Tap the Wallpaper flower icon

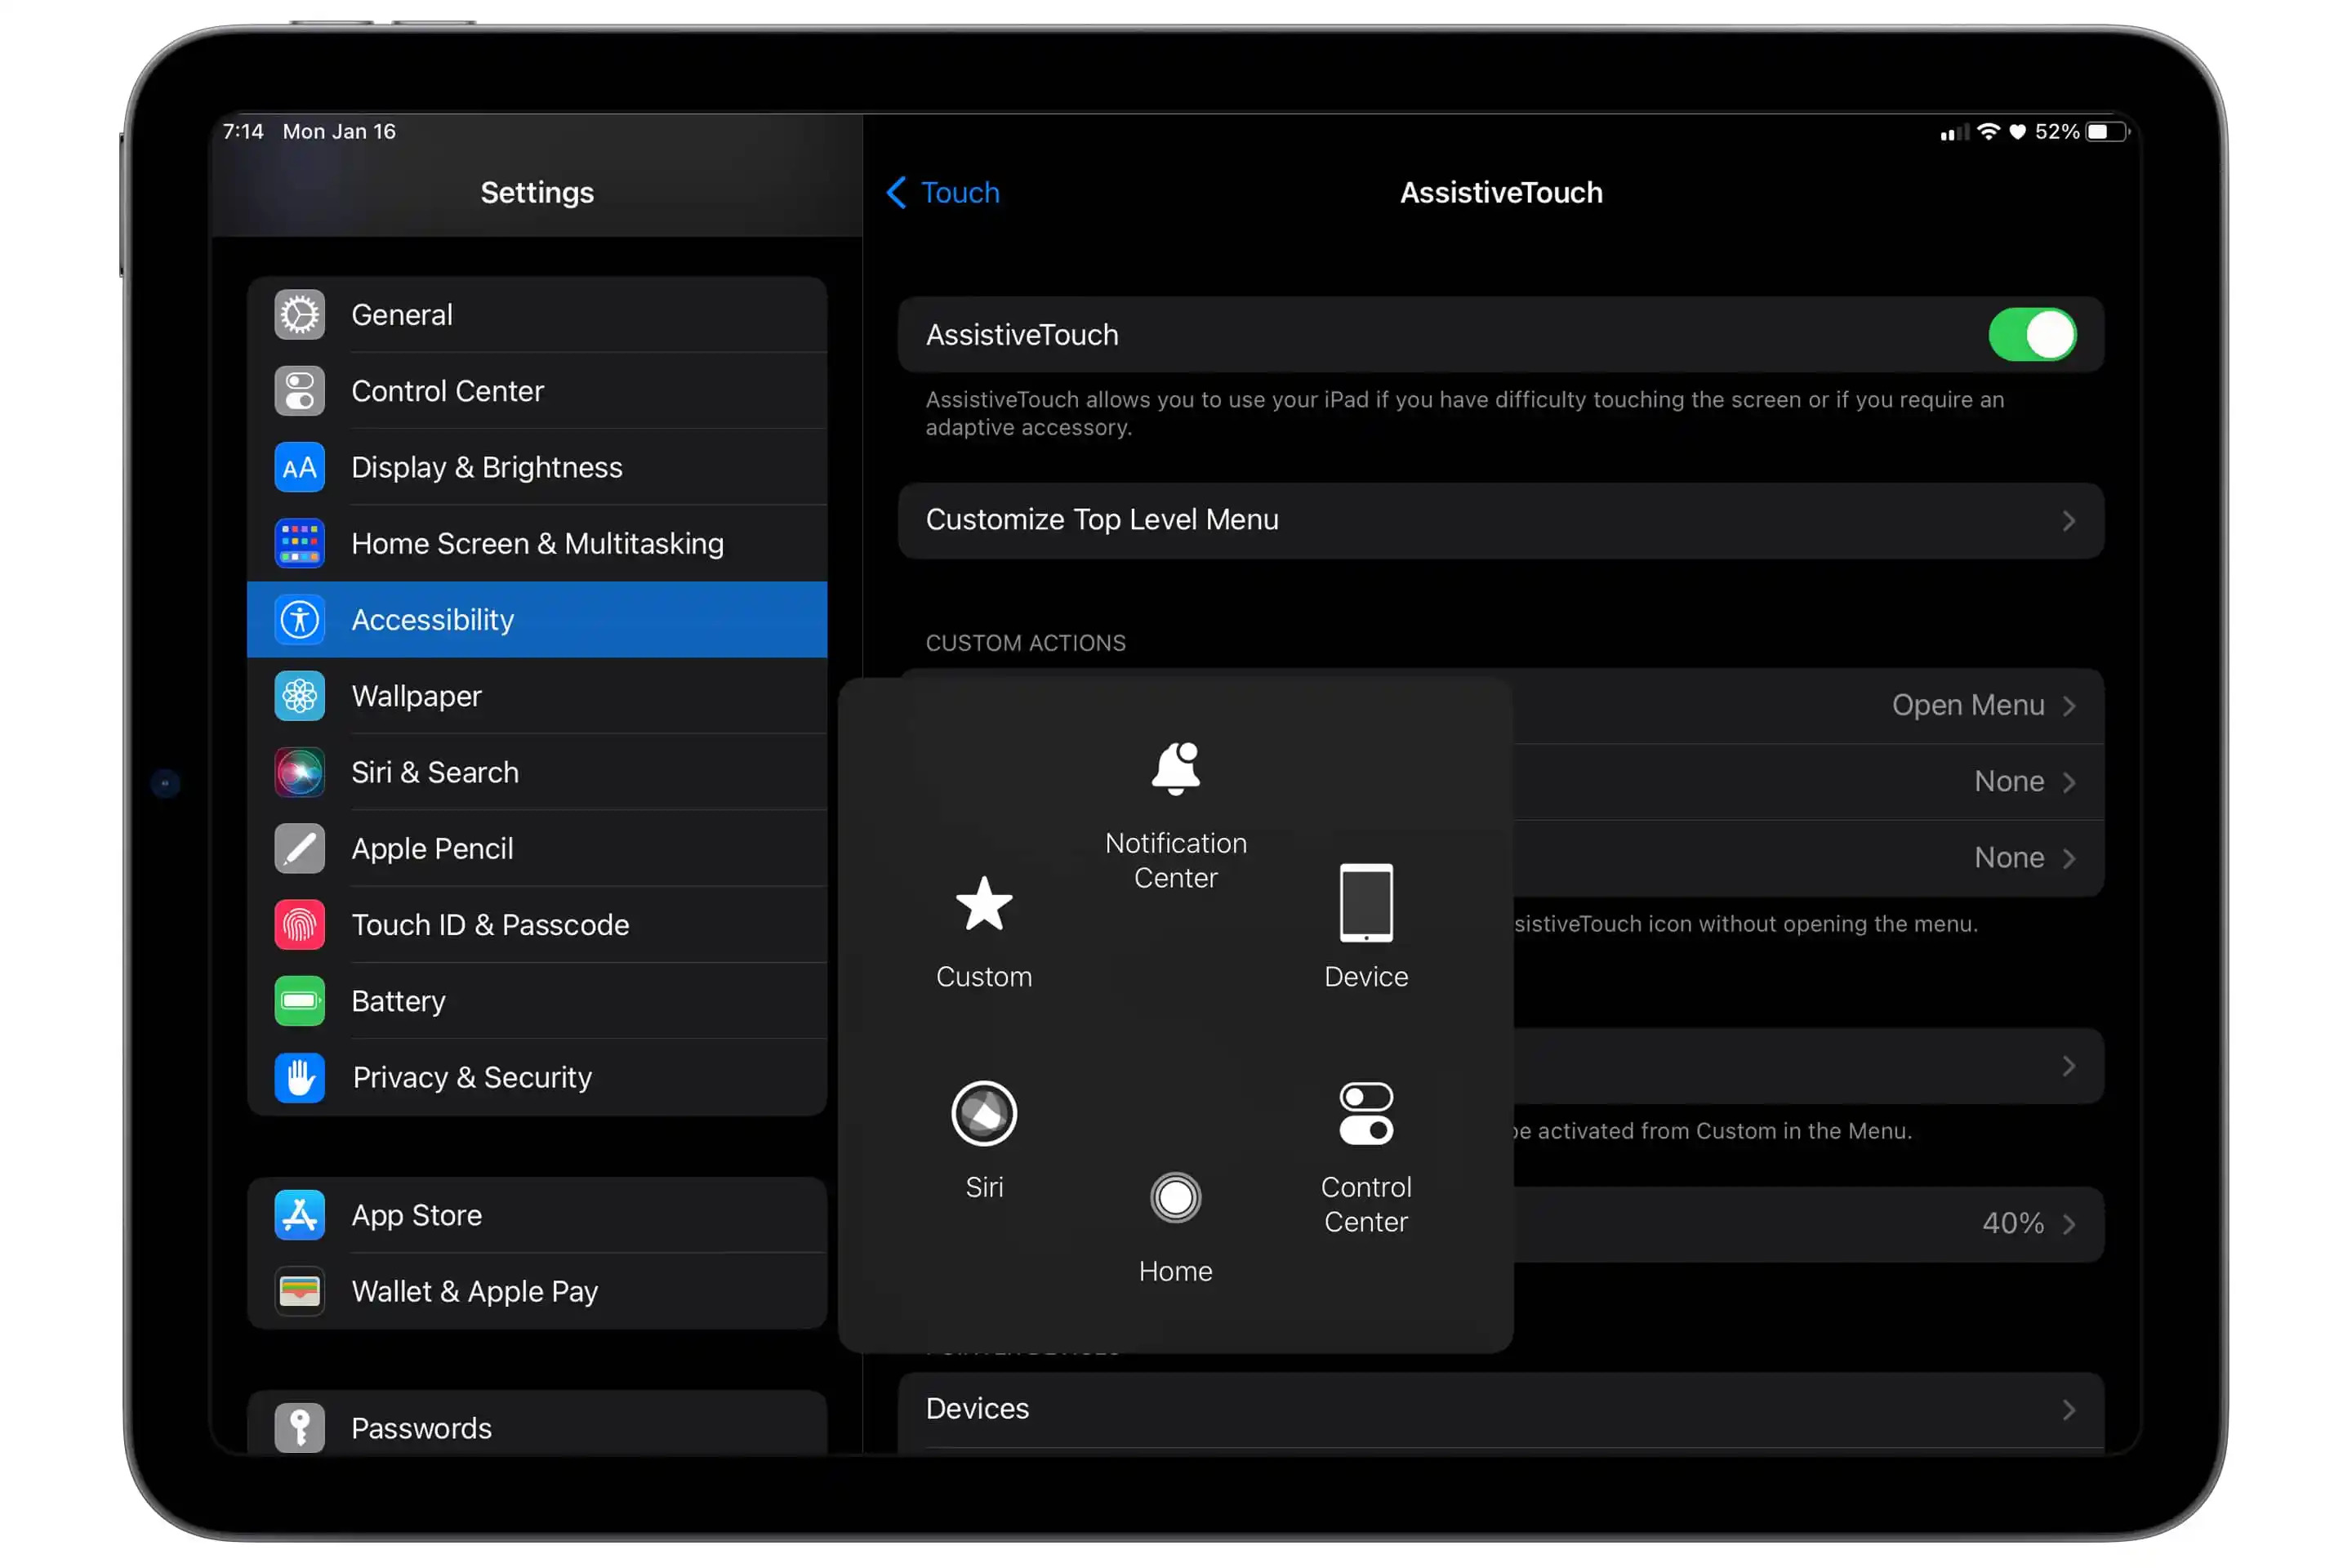tap(299, 696)
